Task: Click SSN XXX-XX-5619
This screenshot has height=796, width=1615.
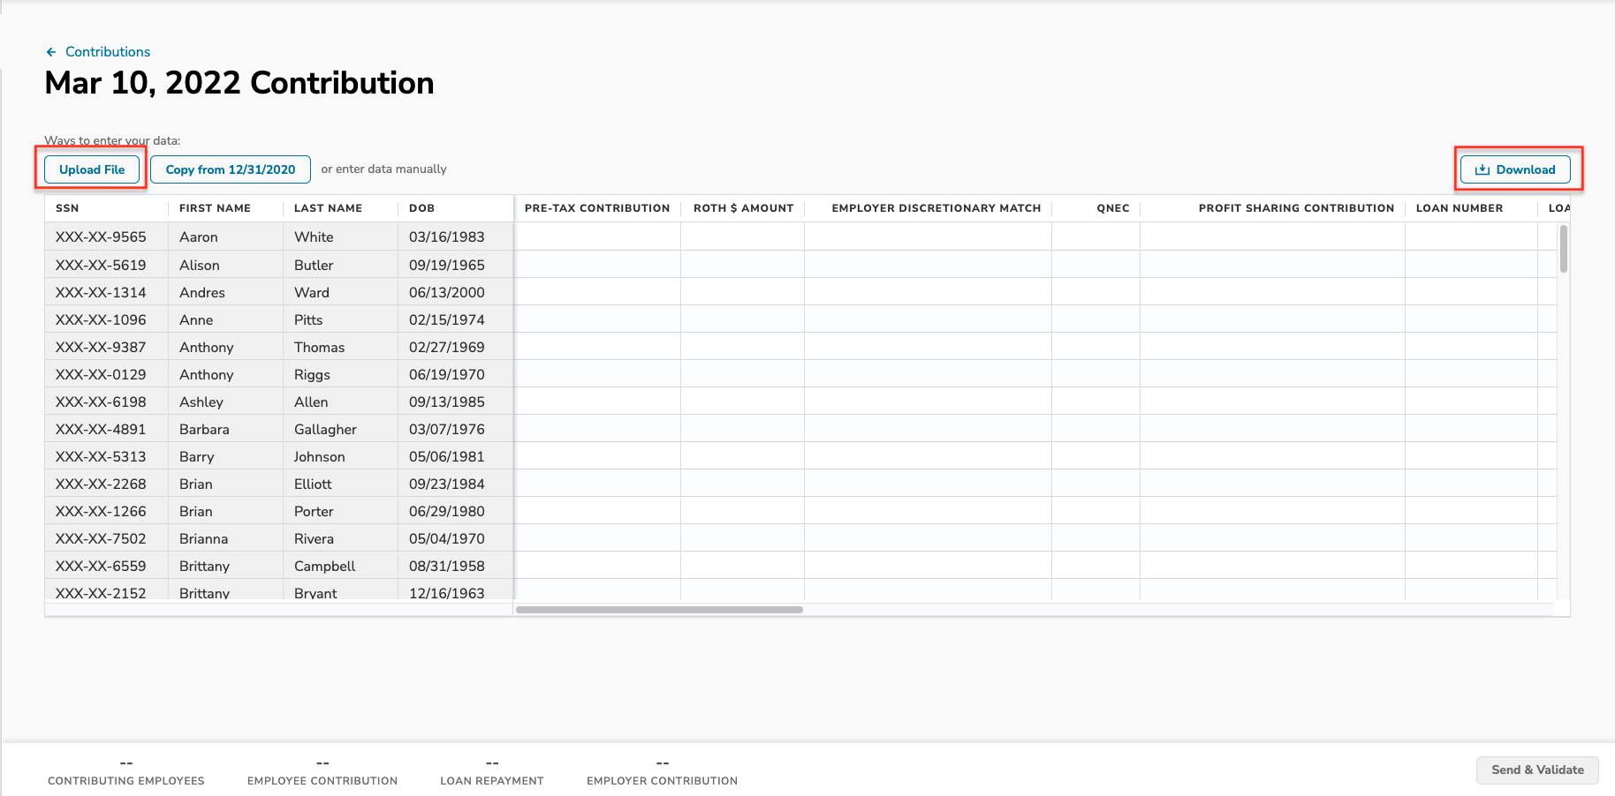Action: [101, 265]
